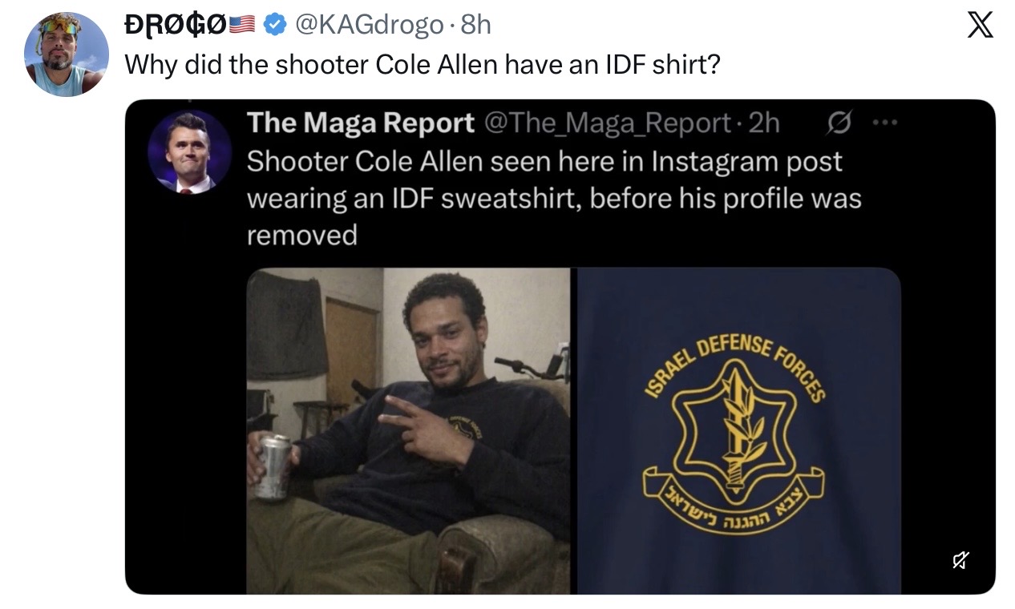Click the 2h timestamp on quoted post

pyautogui.click(x=762, y=123)
